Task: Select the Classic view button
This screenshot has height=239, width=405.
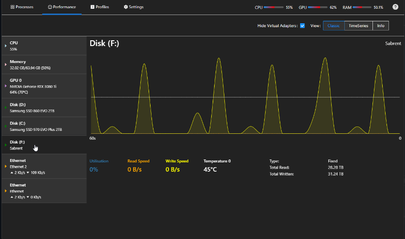Action: click(334, 26)
